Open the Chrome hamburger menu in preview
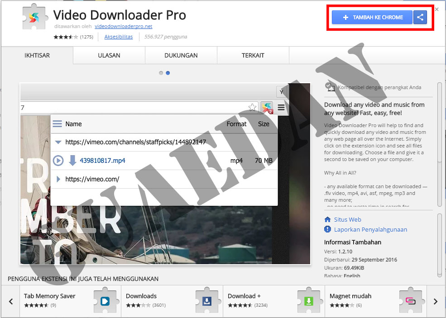This screenshot has height=318, width=446. point(281,107)
